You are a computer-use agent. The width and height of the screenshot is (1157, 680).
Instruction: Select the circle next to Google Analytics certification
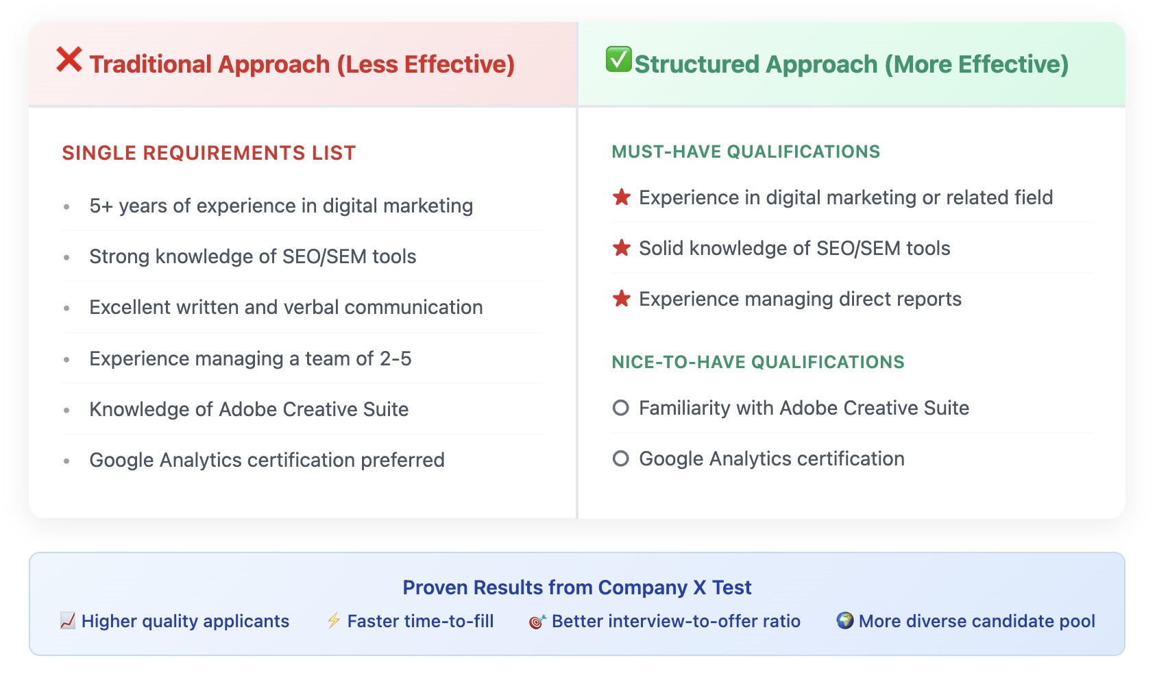click(621, 459)
